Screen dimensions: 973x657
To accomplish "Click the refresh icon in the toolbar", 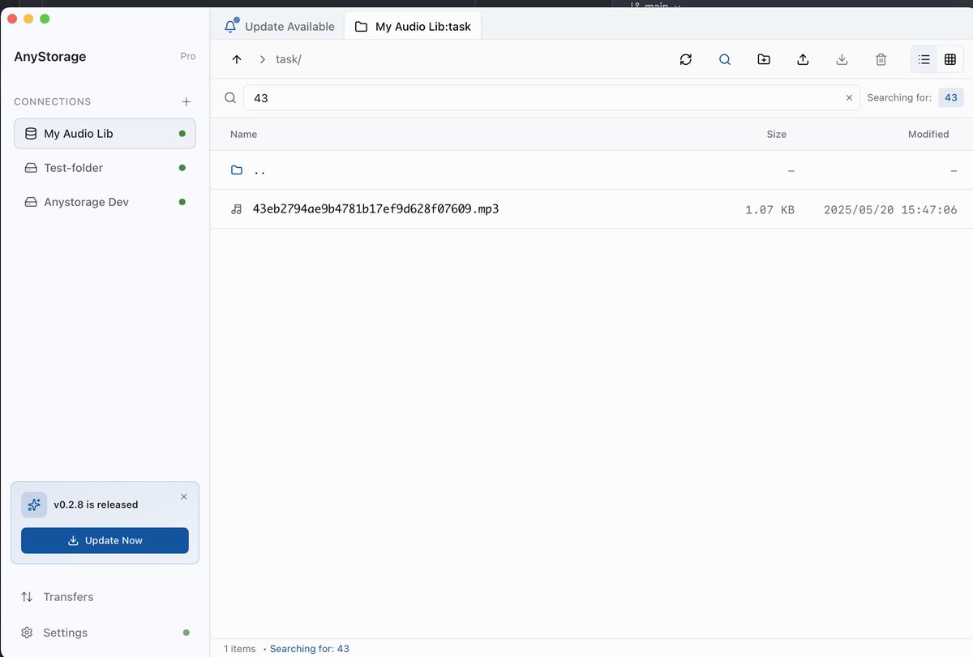I will pos(686,59).
